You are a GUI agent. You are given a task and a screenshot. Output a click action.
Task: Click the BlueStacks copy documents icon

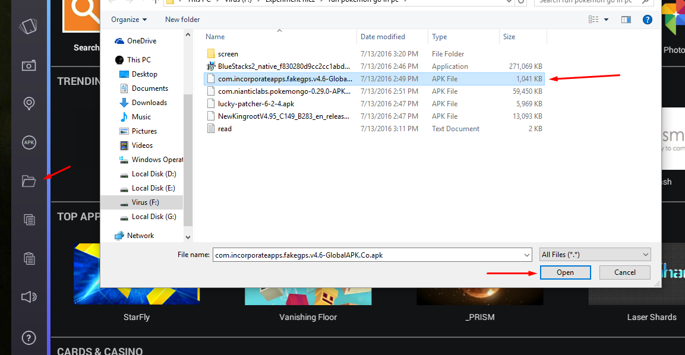coord(29,219)
